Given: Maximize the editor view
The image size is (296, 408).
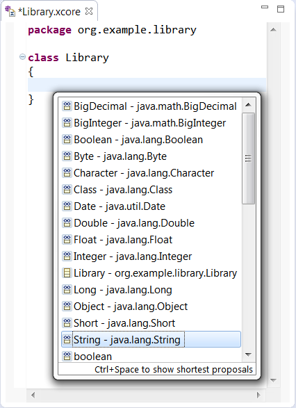Looking at the screenshot, I should pos(281,9).
